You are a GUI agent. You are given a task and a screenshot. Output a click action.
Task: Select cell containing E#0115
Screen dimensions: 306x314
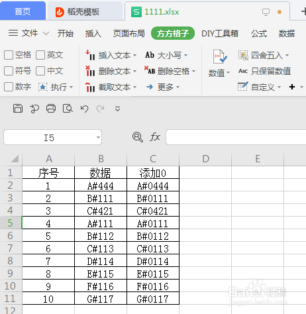(x=153, y=274)
